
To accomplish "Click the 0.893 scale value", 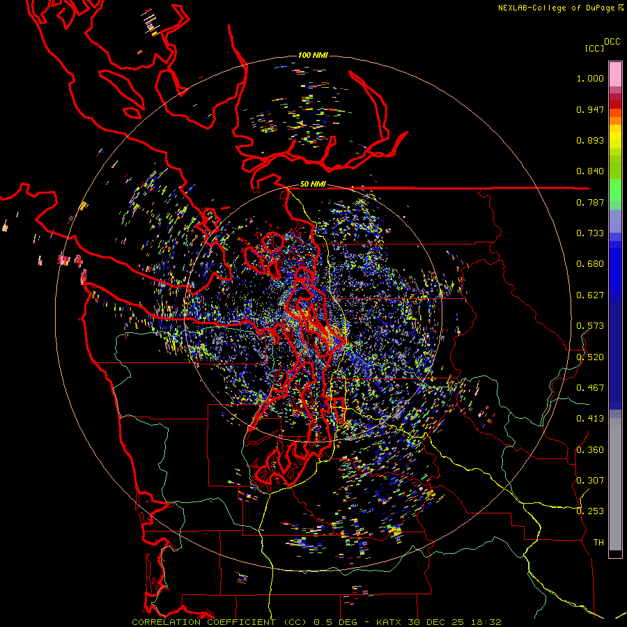I will (590, 140).
